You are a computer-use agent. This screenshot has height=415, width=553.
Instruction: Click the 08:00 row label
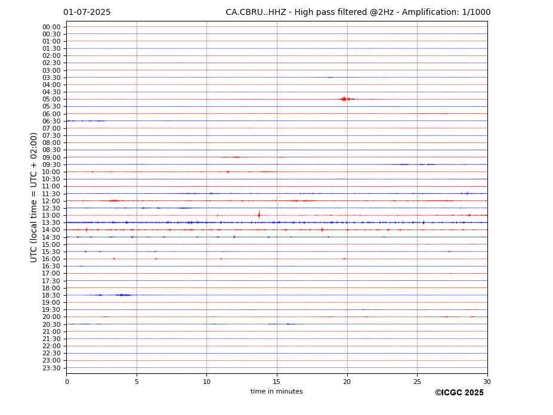(x=51, y=143)
